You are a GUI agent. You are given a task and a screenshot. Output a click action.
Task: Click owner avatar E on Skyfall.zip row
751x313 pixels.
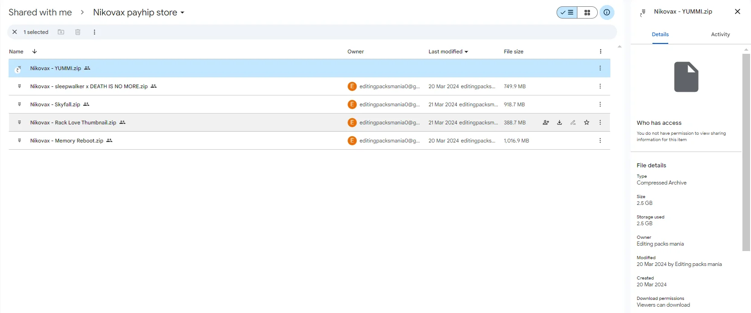[352, 104]
